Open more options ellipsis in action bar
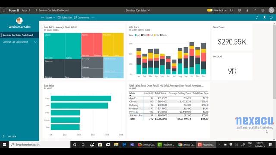This screenshot has height=155, width=276. (x=93, y=17)
